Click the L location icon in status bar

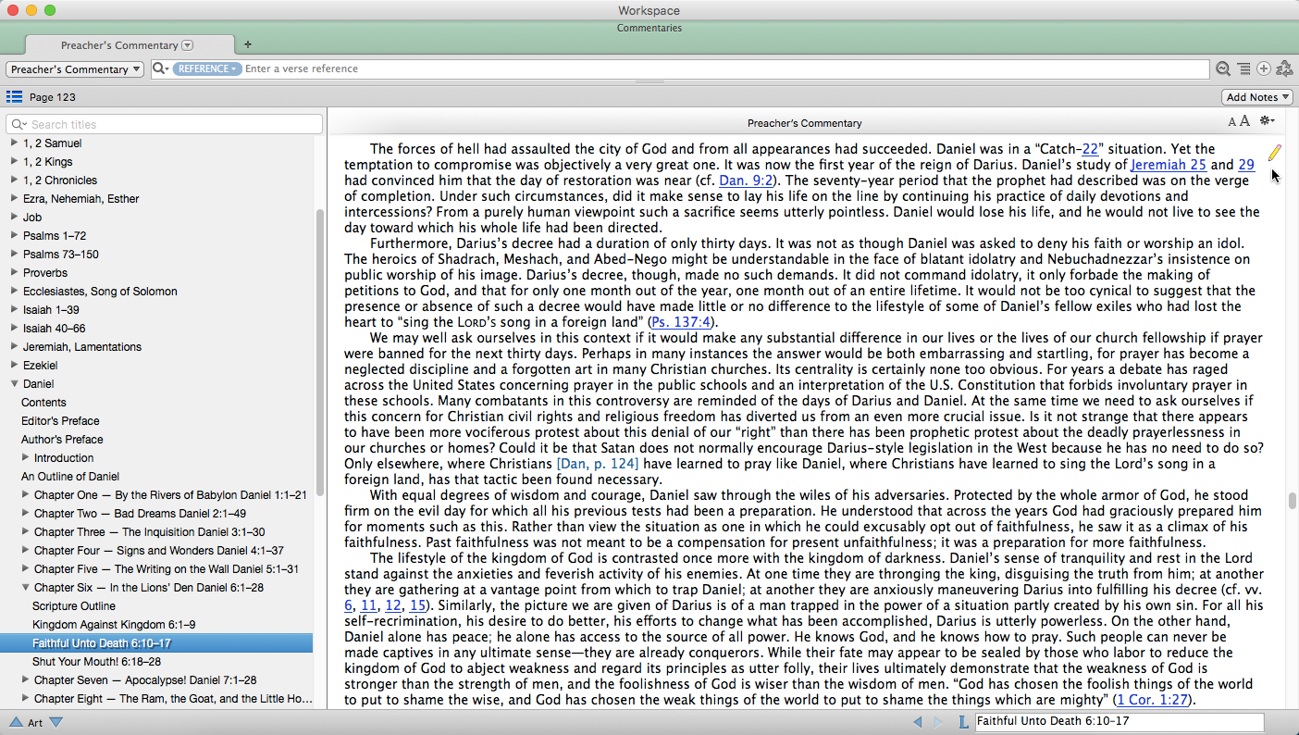[x=962, y=722]
